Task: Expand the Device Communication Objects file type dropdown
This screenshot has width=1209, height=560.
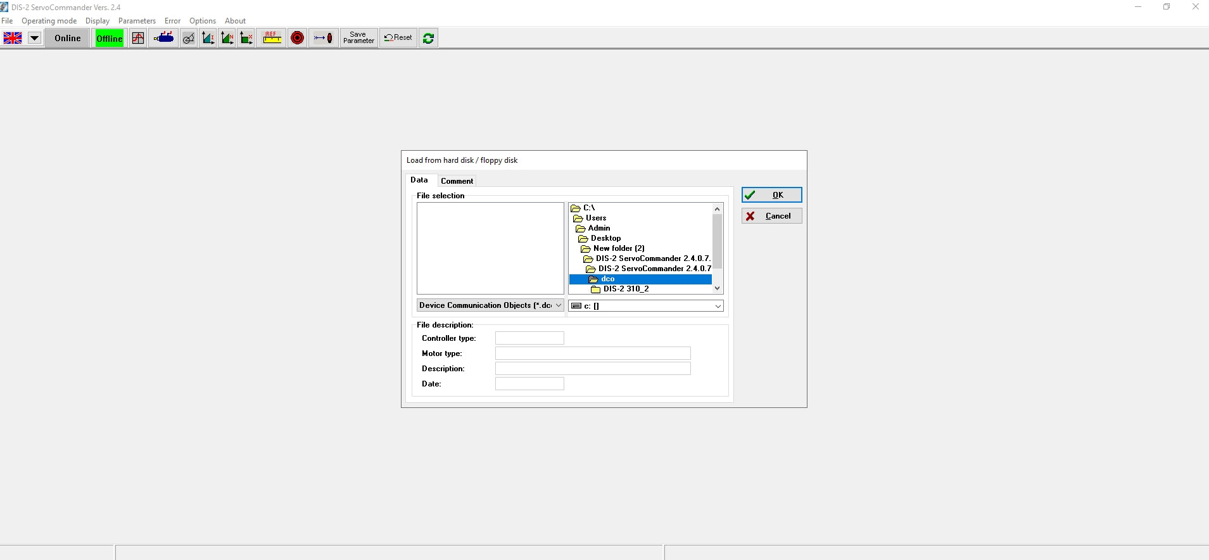Action: tap(558, 305)
